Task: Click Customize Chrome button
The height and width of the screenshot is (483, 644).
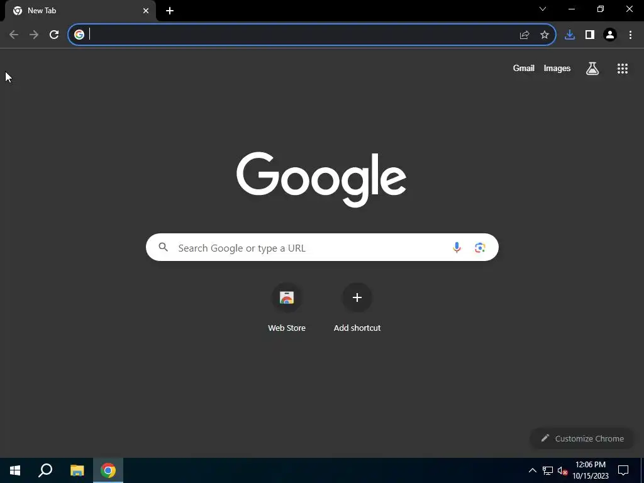Action: (582, 438)
